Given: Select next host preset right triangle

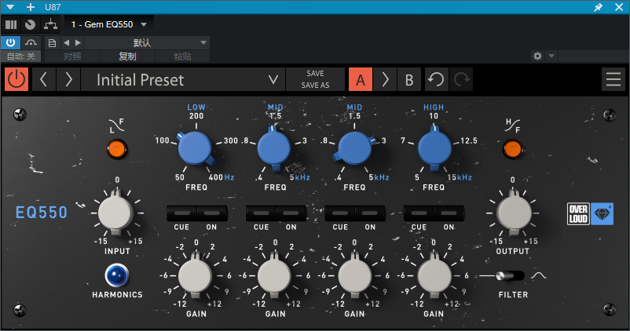Looking at the screenshot, I should (x=78, y=42).
